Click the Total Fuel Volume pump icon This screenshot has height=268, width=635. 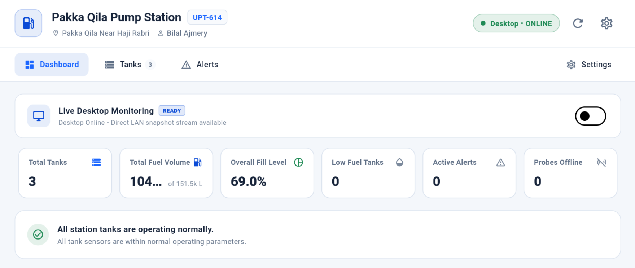[x=198, y=162]
